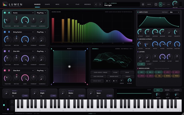Select the LFO 3 modulator chip
This screenshot has width=184, height=115.
click(141, 76)
